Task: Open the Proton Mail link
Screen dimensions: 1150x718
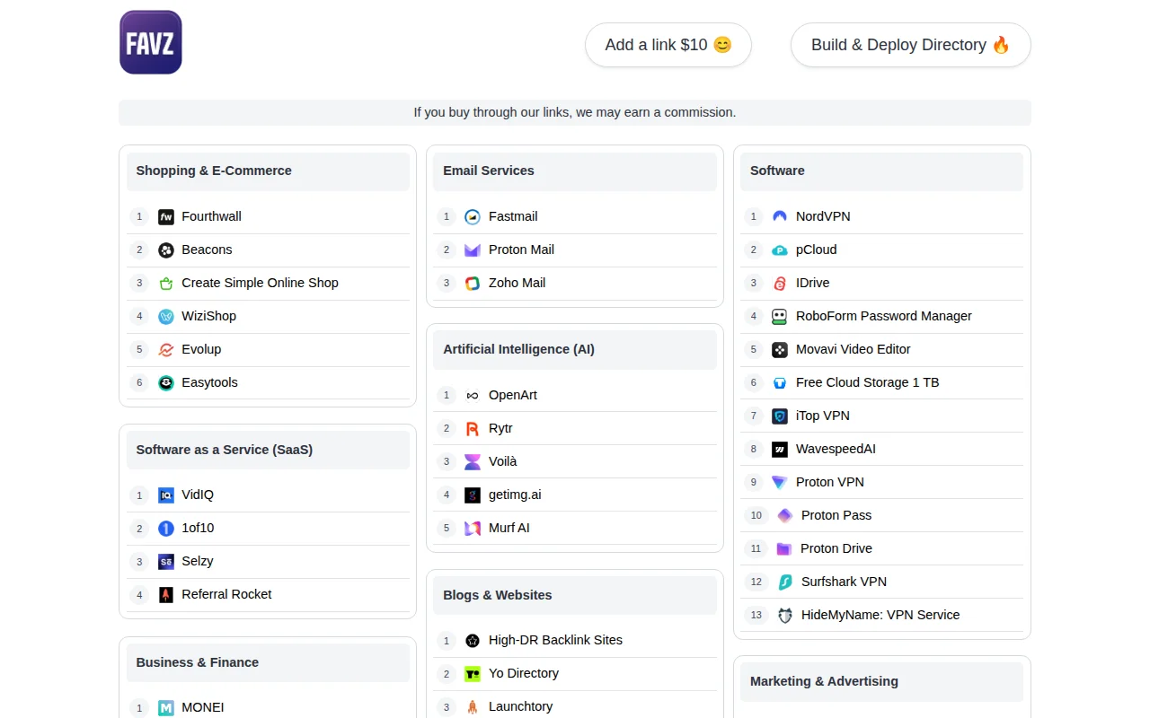Action: click(521, 250)
